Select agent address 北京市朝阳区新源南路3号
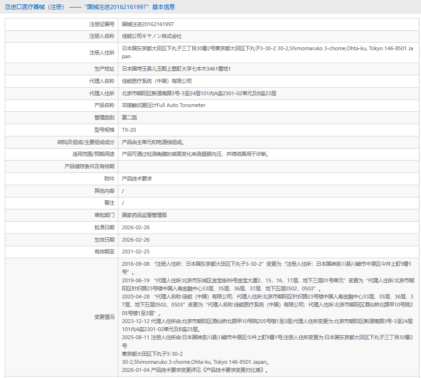 [199, 93]
